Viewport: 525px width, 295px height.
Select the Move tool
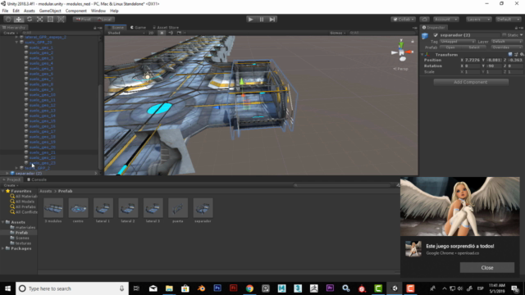click(19, 20)
